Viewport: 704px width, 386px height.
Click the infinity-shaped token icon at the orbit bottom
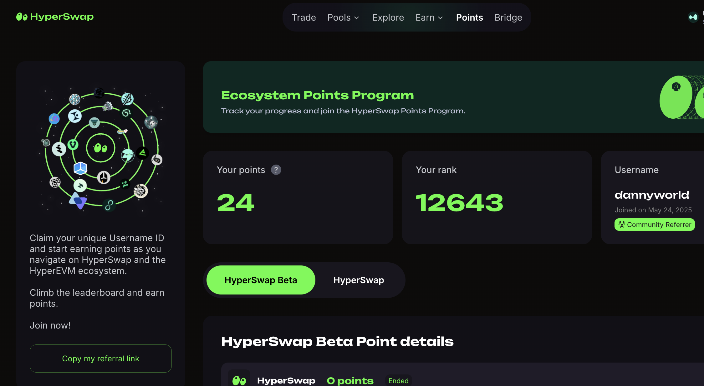(x=109, y=205)
